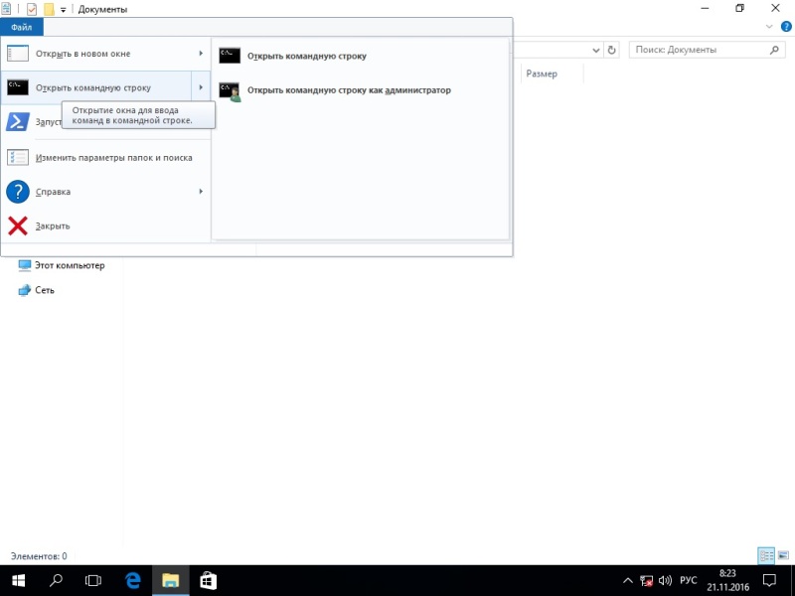
Task: Click the network status tray icon
Action: click(646, 581)
